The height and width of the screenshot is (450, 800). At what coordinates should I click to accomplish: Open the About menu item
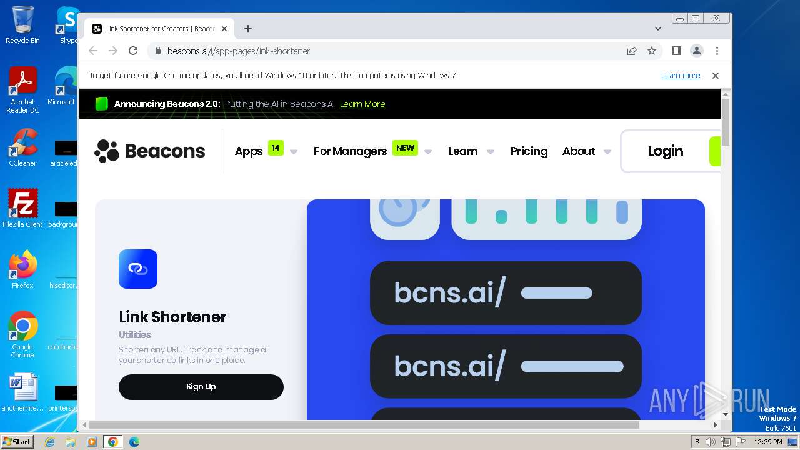coord(579,151)
